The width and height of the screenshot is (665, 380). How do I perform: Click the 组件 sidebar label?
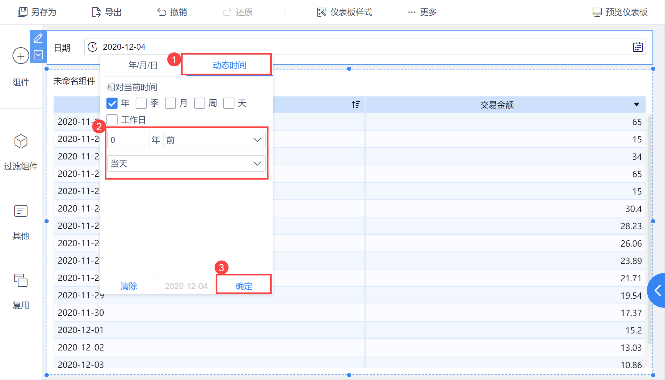click(21, 82)
